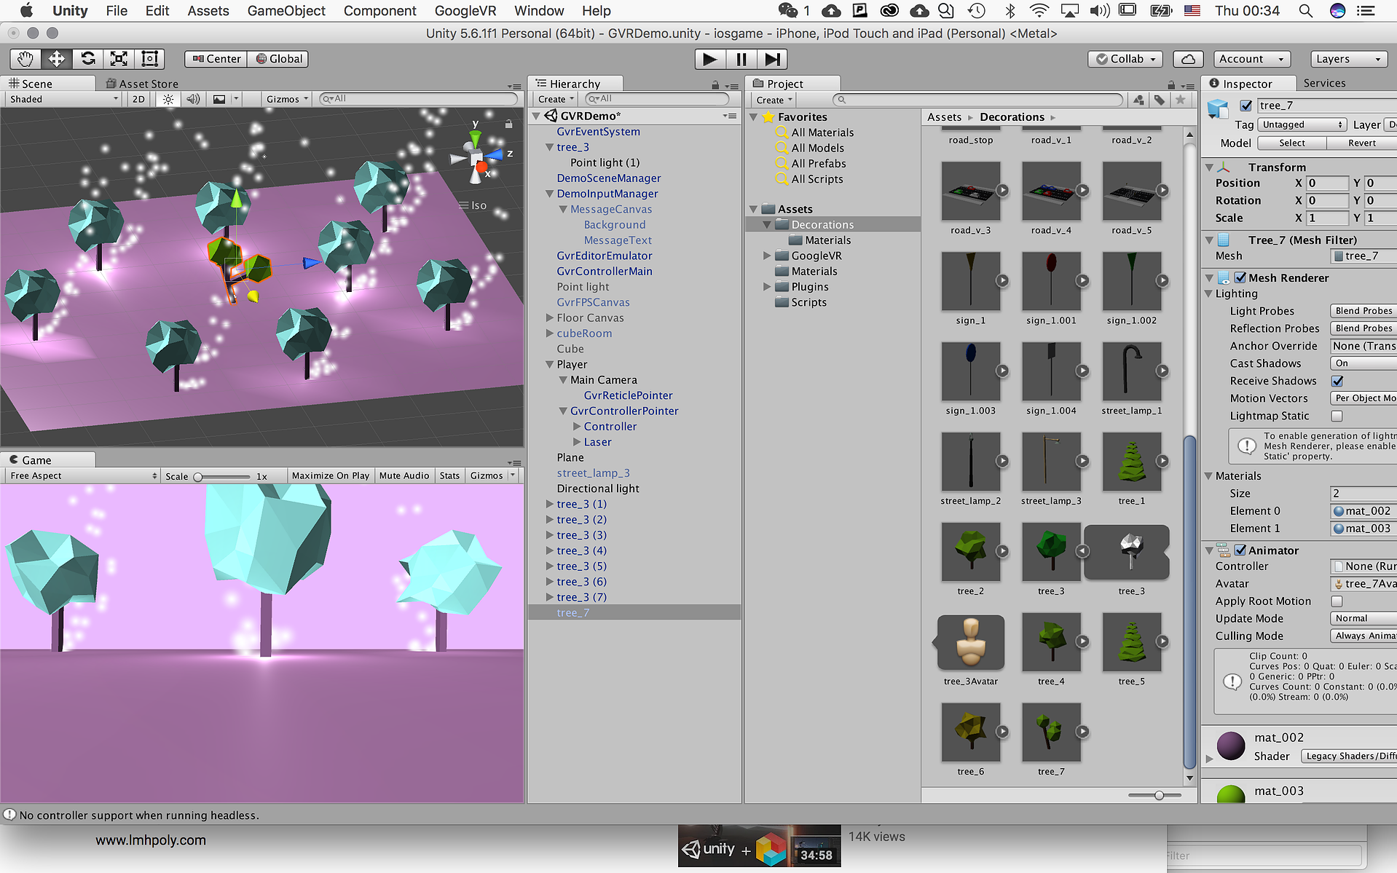Image resolution: width=1397 pixels, height=873 pixels.
Task: Toggle Mesh Renderer enabled checkbox
Action: point(1240,277)
